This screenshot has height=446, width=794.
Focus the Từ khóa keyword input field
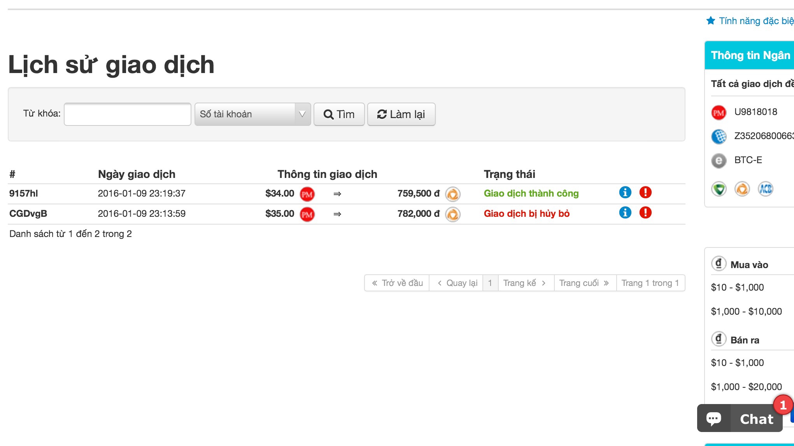coord(128,114)
